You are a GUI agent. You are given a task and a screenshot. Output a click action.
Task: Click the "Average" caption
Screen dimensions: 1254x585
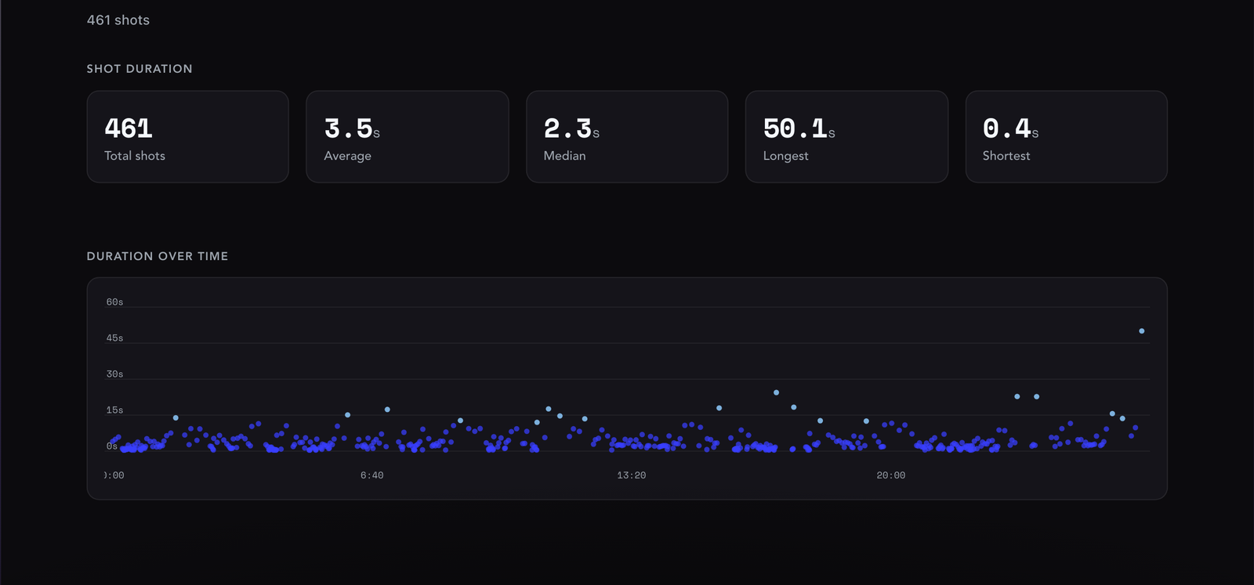347,156
